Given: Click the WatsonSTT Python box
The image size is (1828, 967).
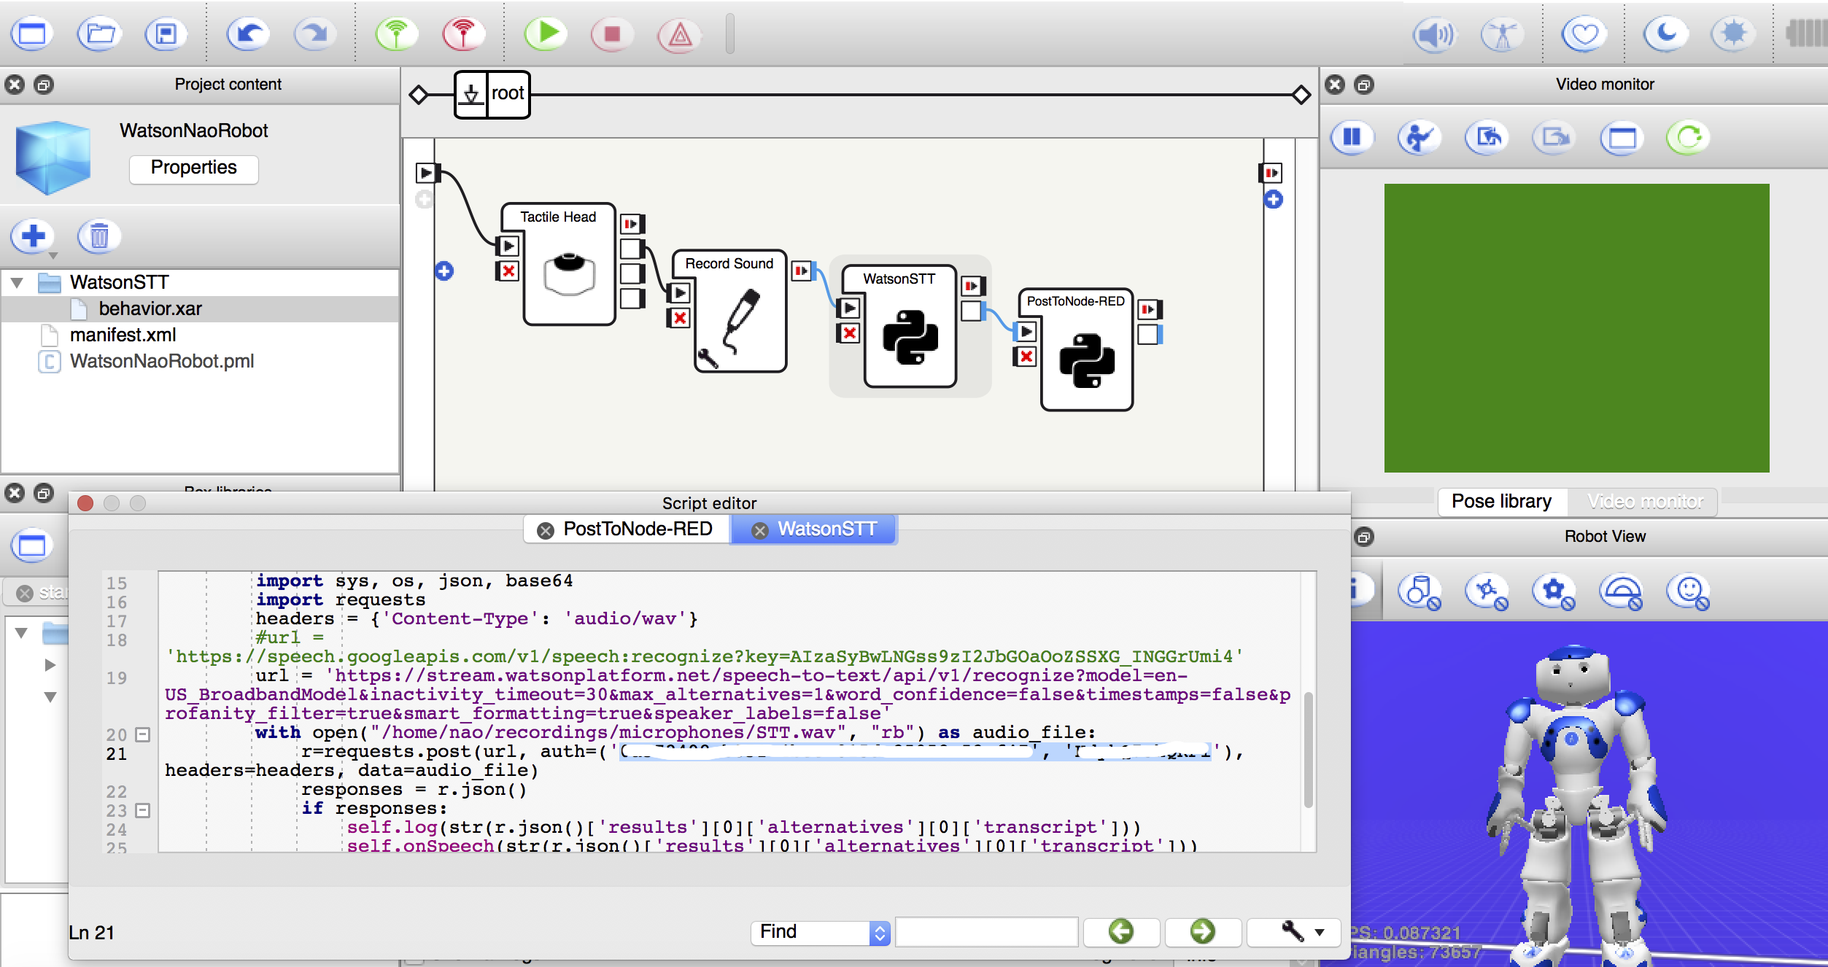Looking at the screenshot, I should 910,335.
